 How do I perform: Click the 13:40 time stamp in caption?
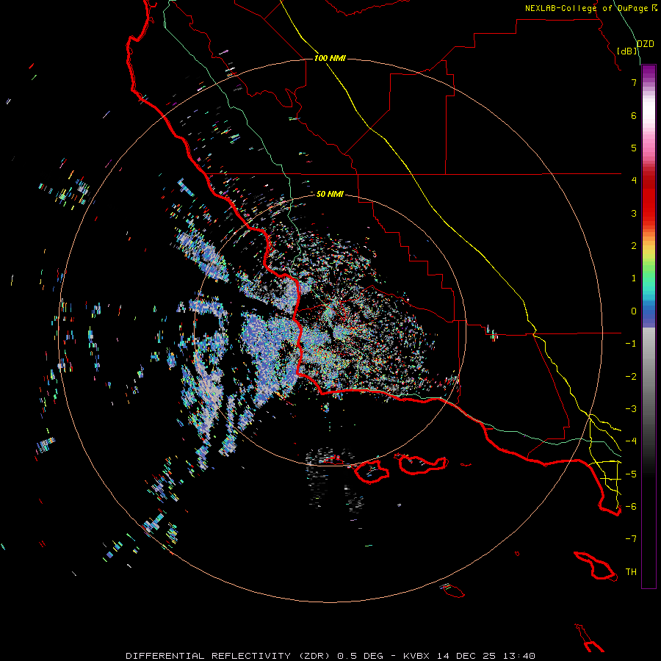pyautogui.click(x=518, y=656)
